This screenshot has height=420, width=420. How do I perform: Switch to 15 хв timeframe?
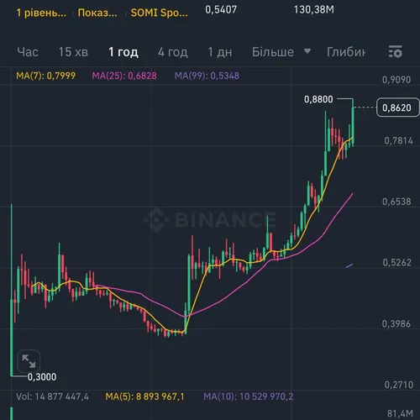(x=73, y=52)
